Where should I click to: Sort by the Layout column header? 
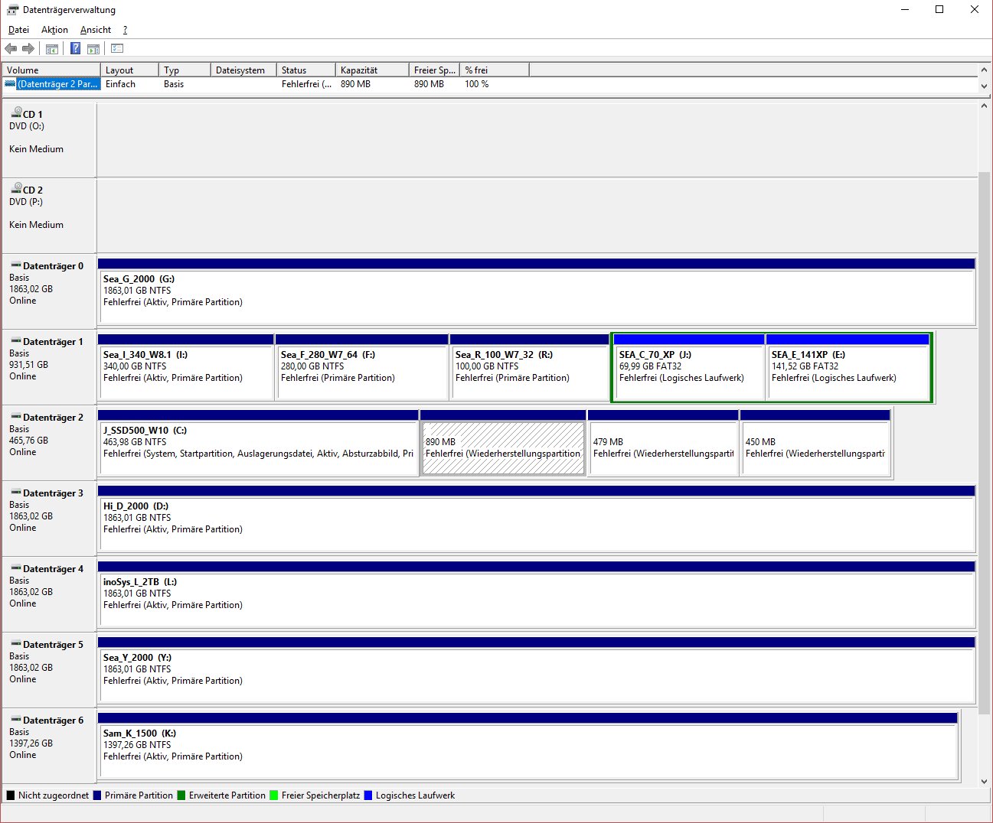click(x=129, y=70)
